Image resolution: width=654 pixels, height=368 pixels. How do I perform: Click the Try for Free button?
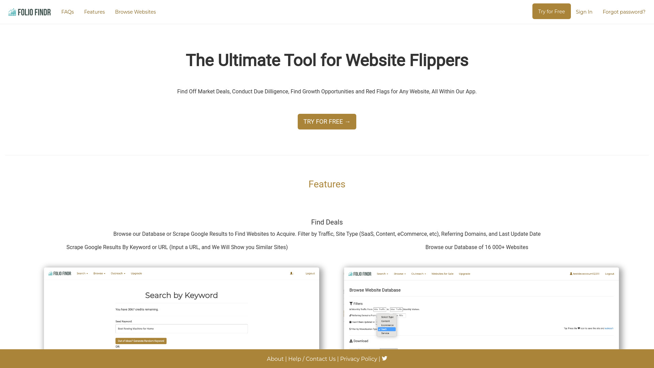point(551,11)
